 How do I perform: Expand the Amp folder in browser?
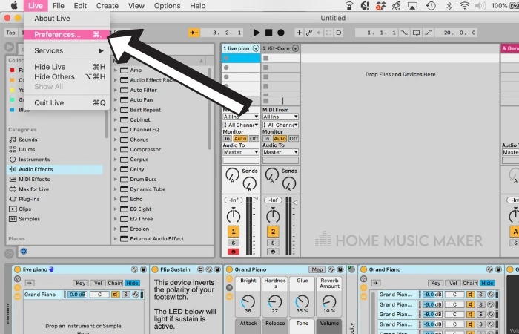(x=116, y=71)
